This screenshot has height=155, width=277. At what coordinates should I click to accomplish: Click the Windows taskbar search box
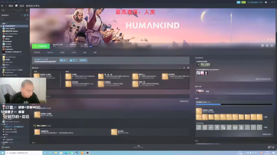point(24,153)
